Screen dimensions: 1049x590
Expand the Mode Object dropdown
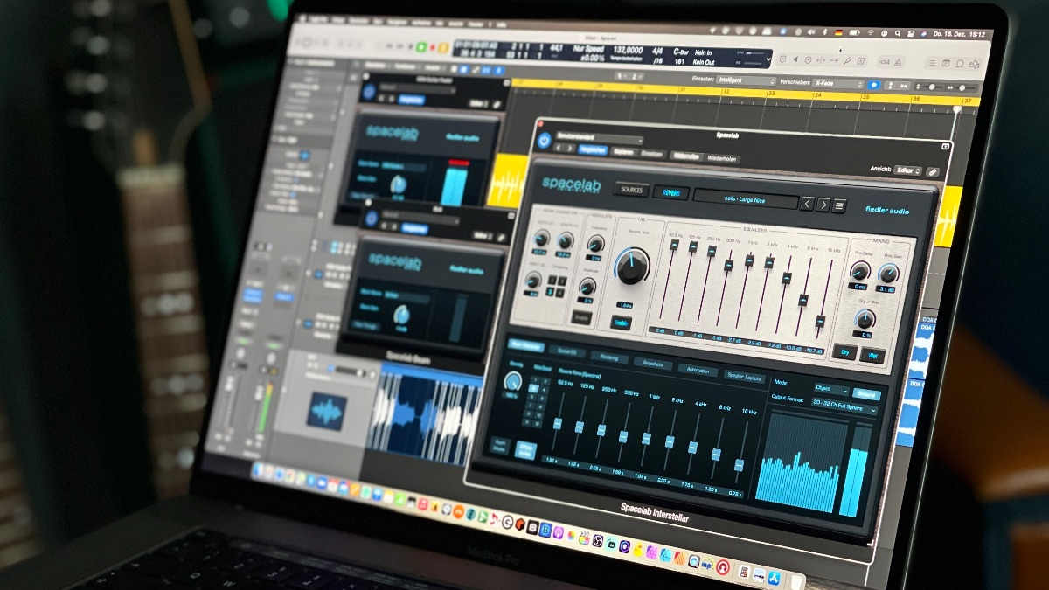pos(830,390)
